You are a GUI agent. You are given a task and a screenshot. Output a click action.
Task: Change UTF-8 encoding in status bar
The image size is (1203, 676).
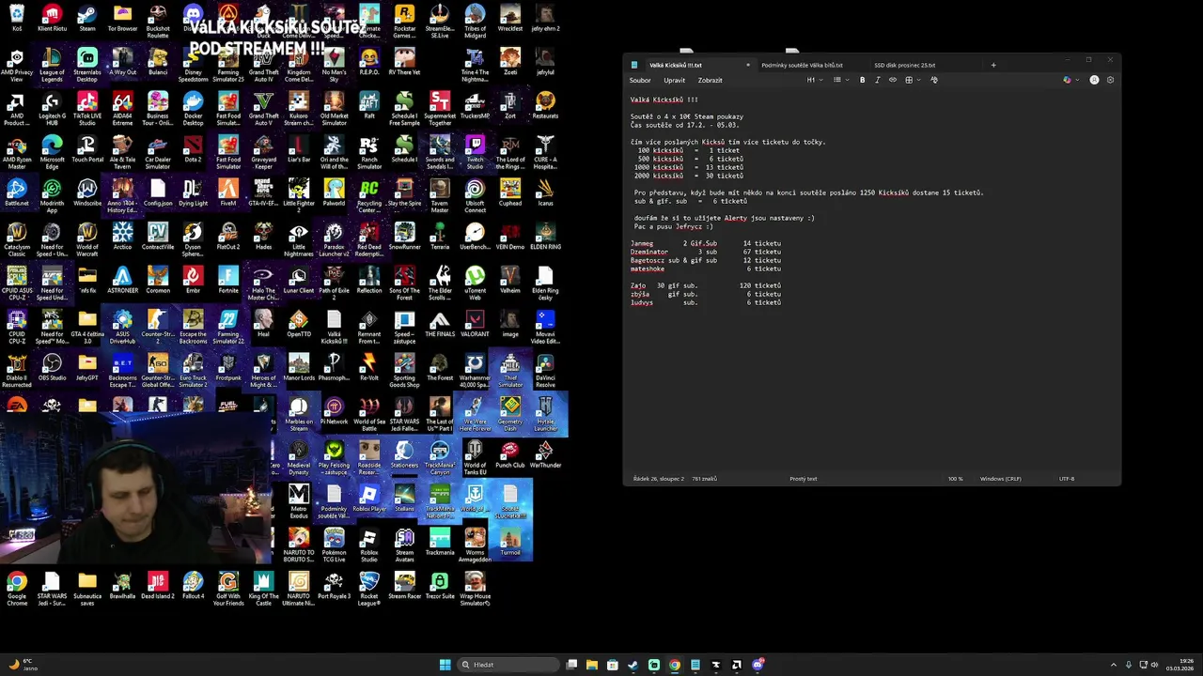[1067, 479]
